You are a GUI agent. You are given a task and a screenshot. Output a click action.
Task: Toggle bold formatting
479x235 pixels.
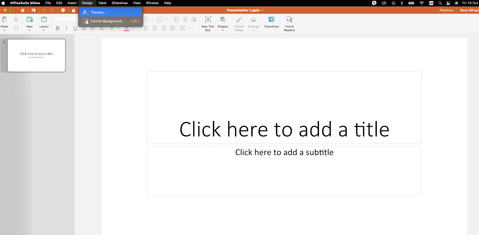57,28
